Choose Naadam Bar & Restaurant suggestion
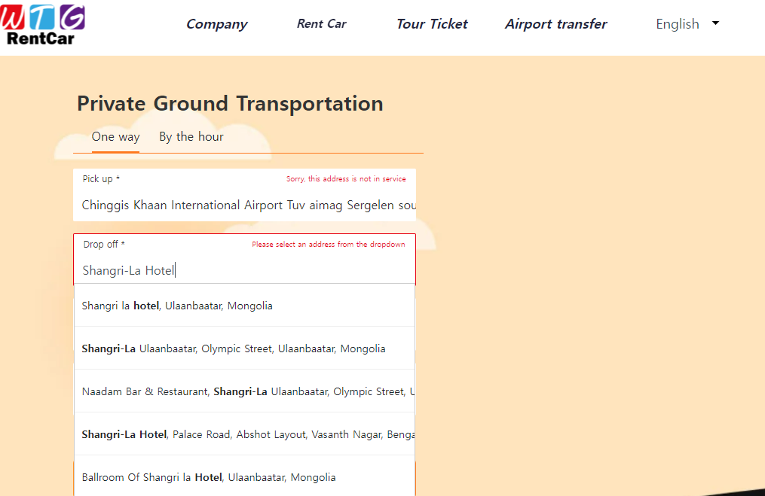This screenshot has width=765, height=496. point(244,391)
